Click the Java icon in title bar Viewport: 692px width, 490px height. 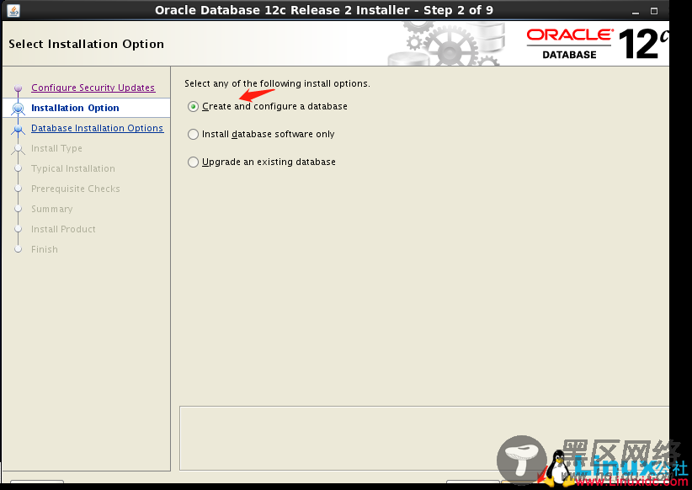(13, 10)
